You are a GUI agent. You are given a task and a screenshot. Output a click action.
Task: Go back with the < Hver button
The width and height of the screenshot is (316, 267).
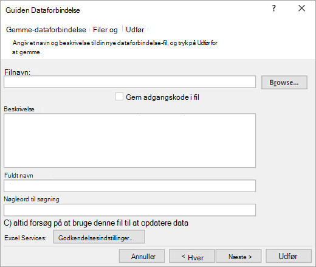(192, 256)
